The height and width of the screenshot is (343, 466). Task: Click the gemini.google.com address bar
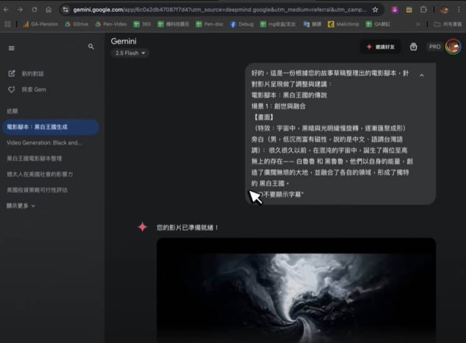(x=220, y=10)
